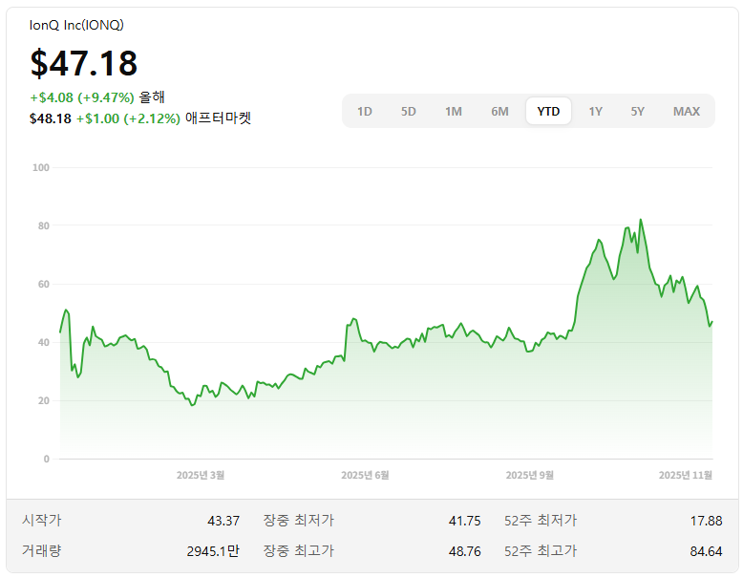Switch chart to 1M range
This screenshot has height=578, width=743.
[x=454, y=112]
